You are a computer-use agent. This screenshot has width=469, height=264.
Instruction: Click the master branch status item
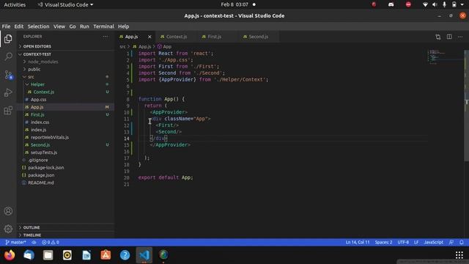(16, 242)
